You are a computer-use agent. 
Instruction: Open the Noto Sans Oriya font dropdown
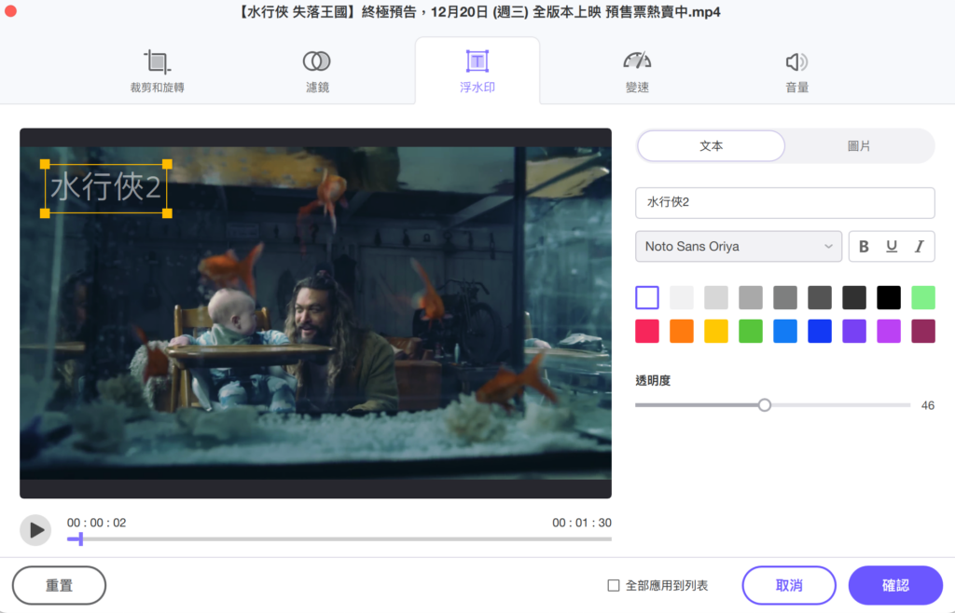click(x=739, y=246)
